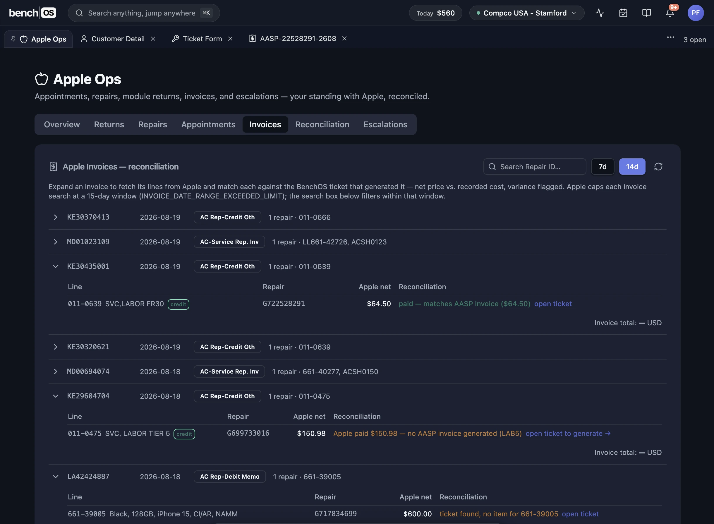
Task: Select the 7d range filter
Action: [x=603, y=167]
